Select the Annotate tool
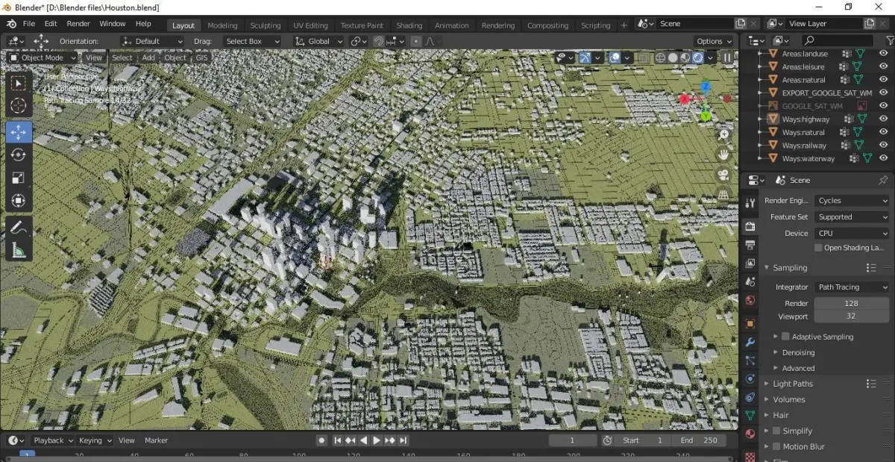This screenshot has width=895, height=462. (x=19, y=227)
